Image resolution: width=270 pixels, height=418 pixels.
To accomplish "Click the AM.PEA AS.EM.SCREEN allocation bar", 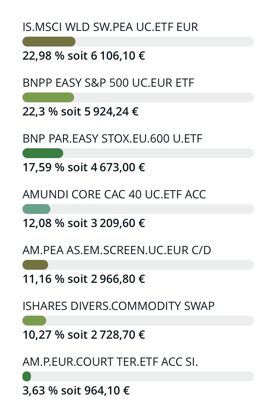I will [x=35, y=265].
